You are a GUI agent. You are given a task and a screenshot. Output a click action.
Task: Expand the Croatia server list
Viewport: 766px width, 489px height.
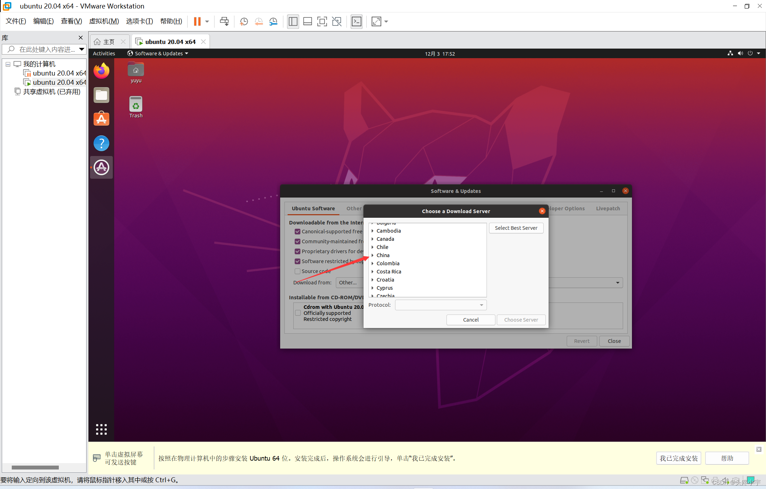click(372, 280)
